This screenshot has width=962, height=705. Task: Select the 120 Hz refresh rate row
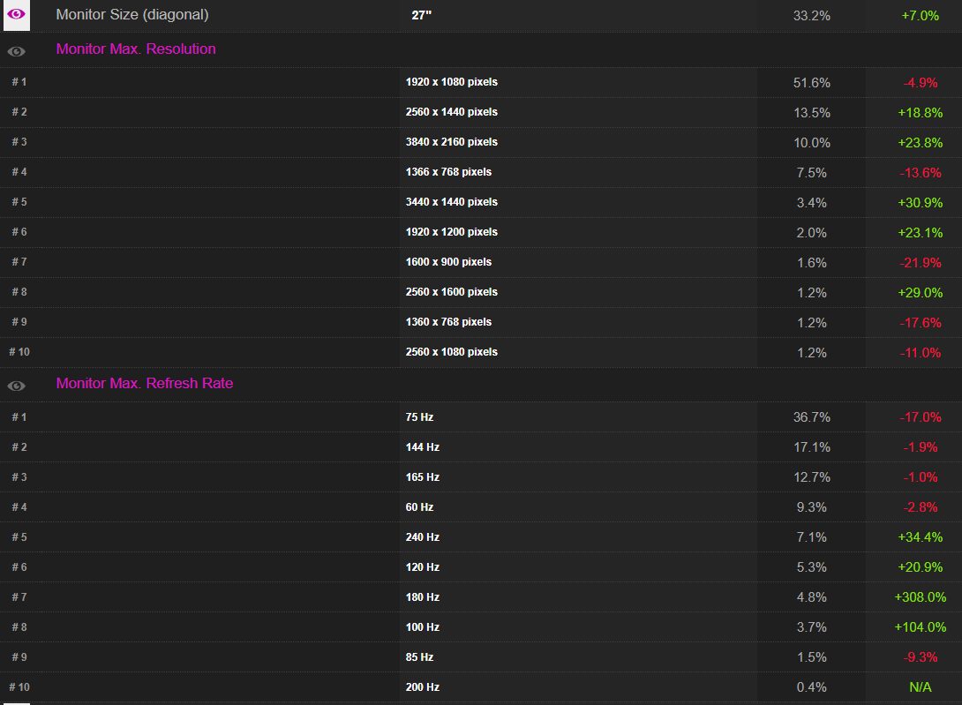481,567
